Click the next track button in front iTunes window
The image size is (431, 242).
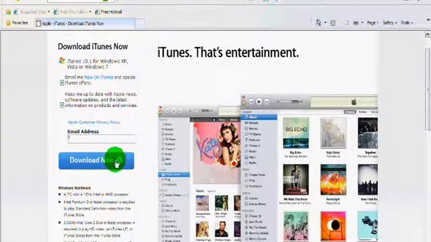[266, 102]
